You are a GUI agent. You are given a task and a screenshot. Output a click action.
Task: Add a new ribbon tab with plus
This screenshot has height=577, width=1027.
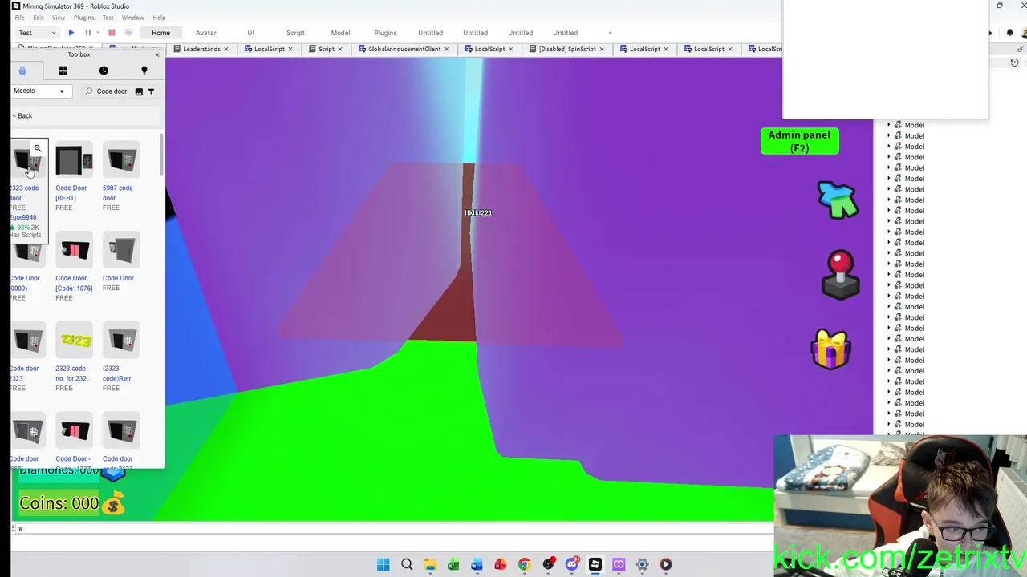point(610,33)
